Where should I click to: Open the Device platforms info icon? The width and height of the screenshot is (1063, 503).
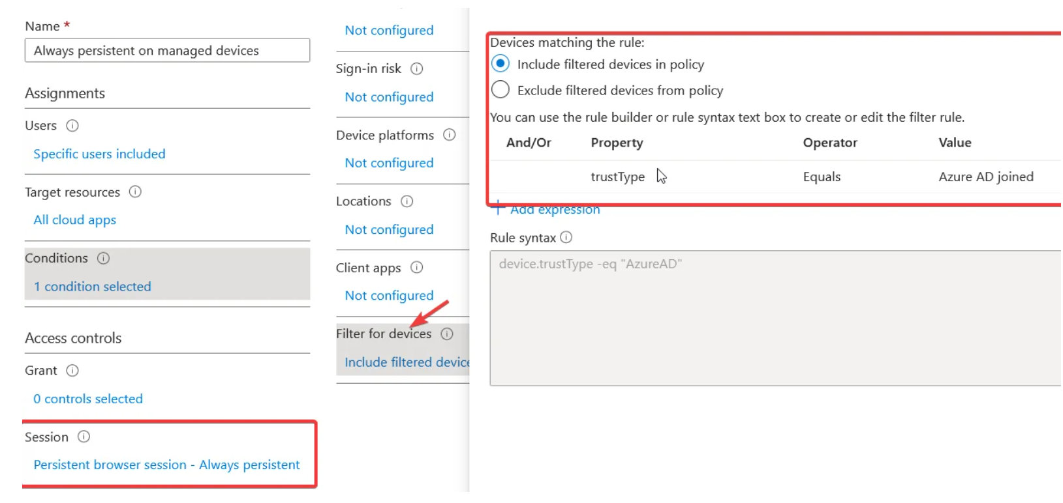click(449, 135)
